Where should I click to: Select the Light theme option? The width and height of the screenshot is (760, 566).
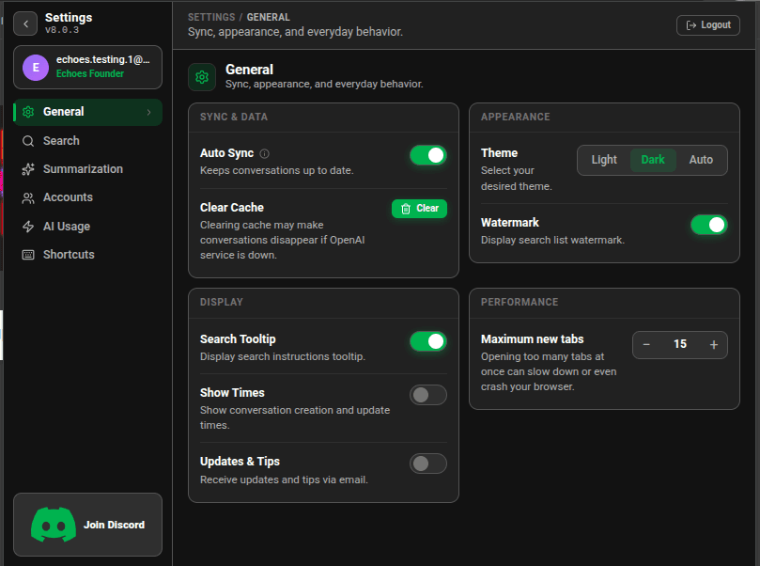pyautogui.click(x=604, y=160)
